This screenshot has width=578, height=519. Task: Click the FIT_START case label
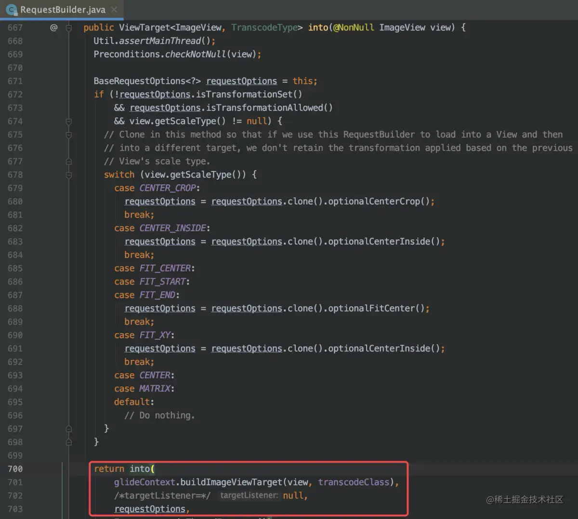(162, 282)
